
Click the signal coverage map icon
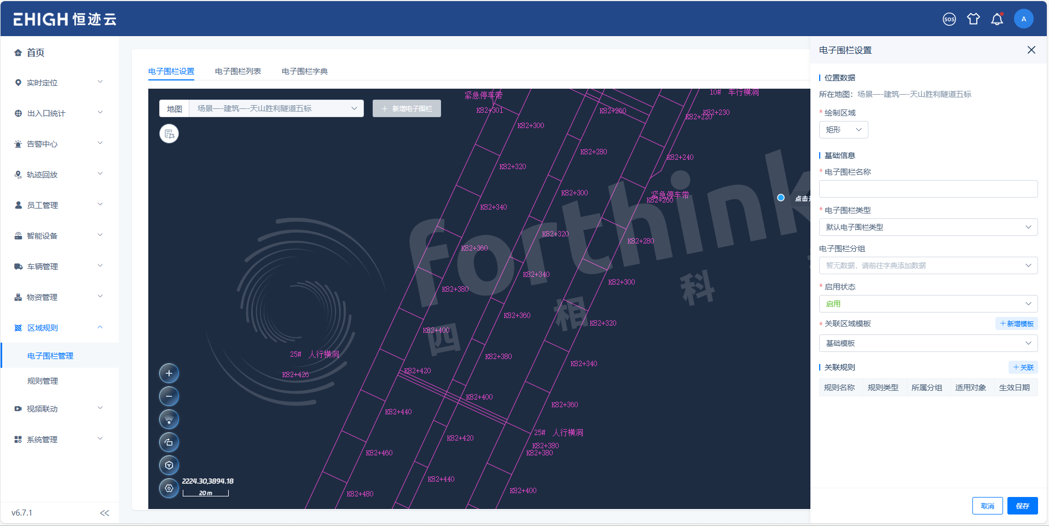pos(169,419)
